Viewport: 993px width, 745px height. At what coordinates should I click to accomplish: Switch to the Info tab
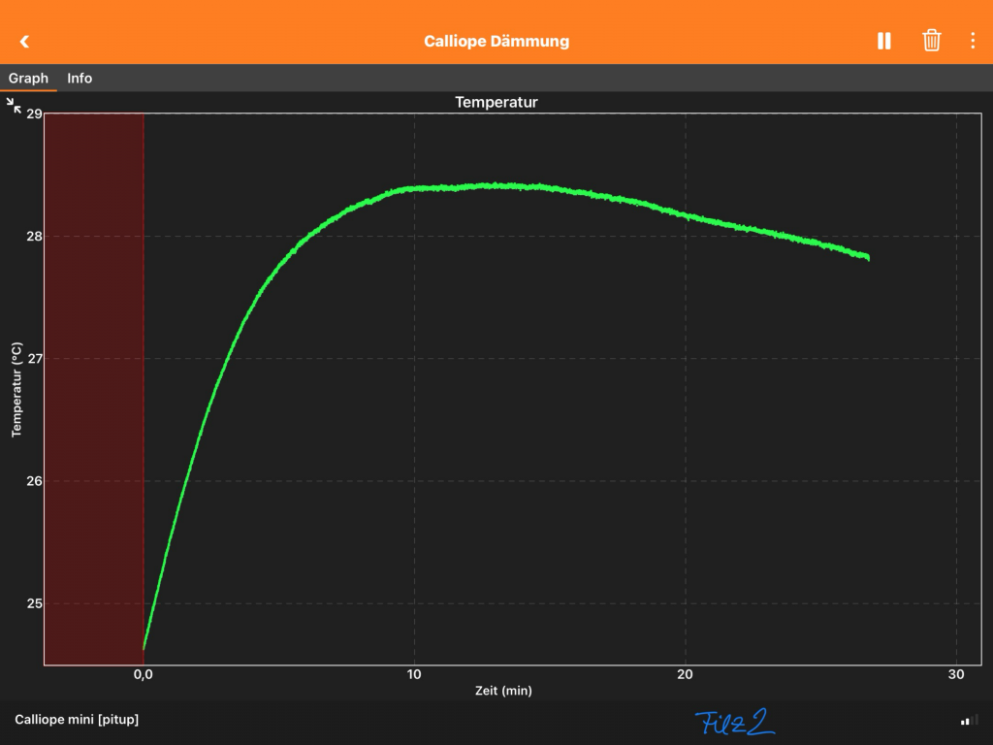80,78
